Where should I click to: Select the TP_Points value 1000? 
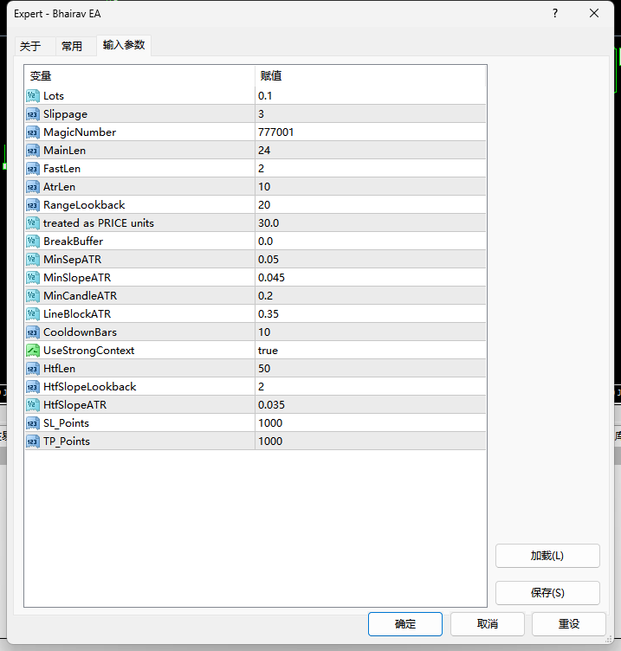click(371, 442)
